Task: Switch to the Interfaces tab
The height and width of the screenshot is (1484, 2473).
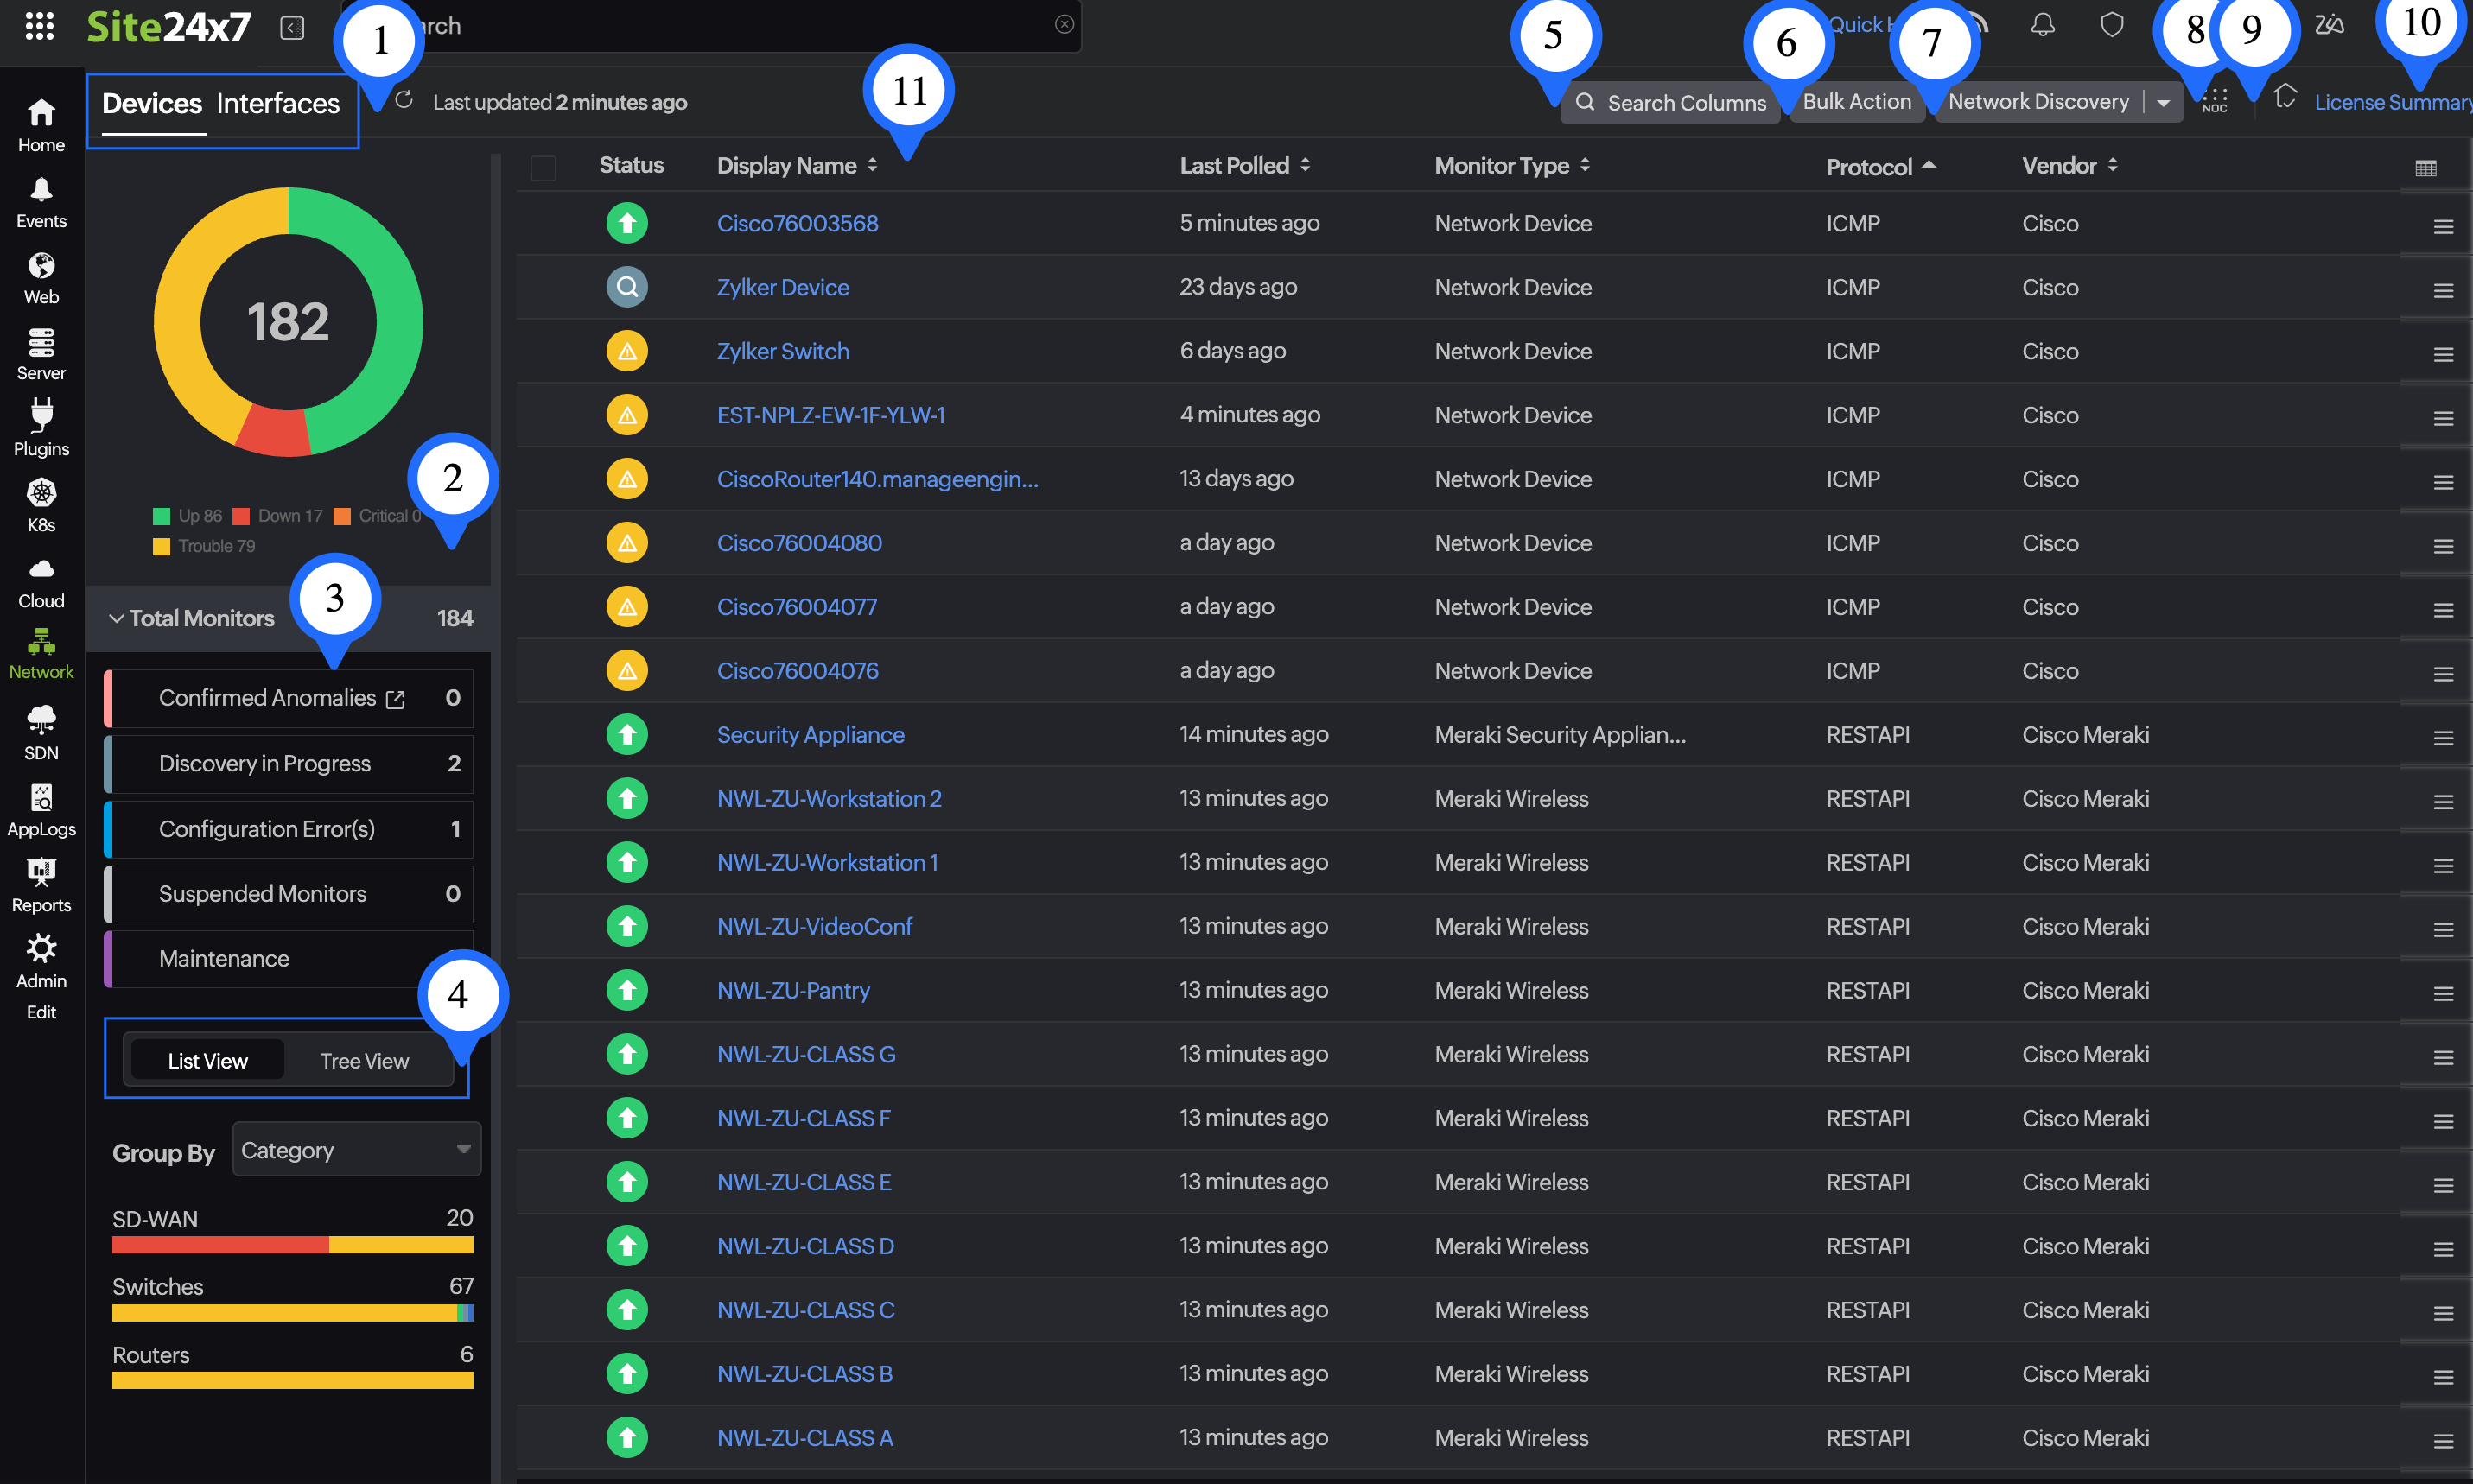Action: pyautogui.click(x=278, y=104)
